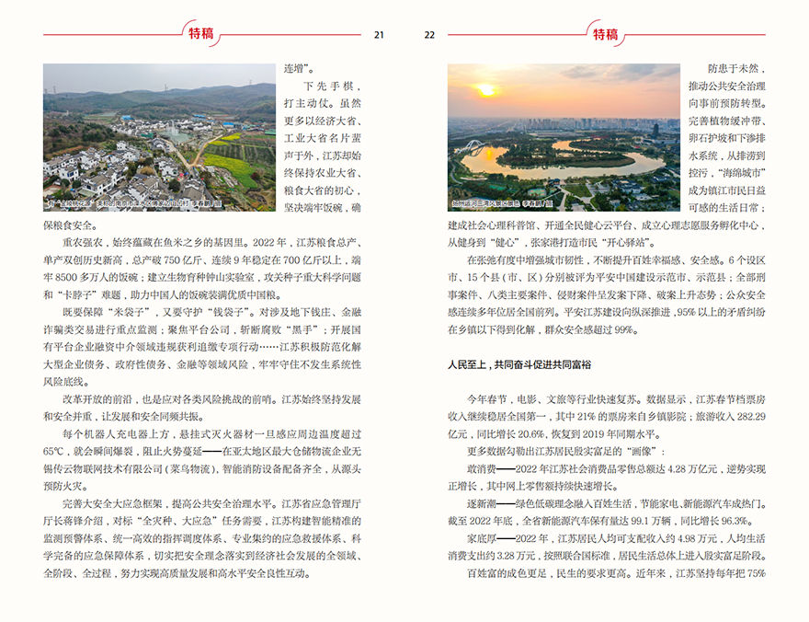Click the sunset lake photo on page 22
This screenshot has height=622, width=809.
point(564,137)
